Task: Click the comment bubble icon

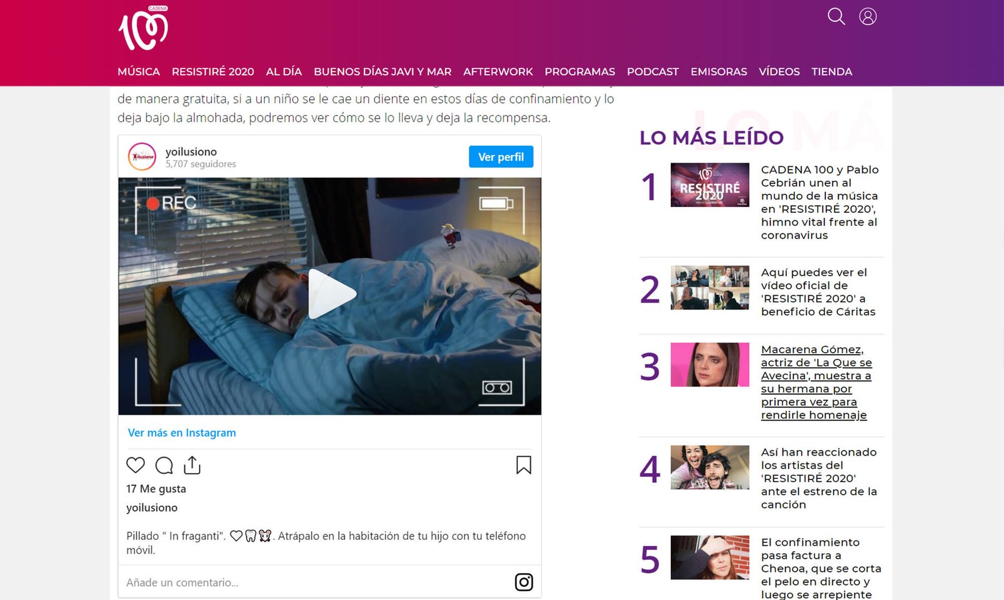Action: pos(164,465)
